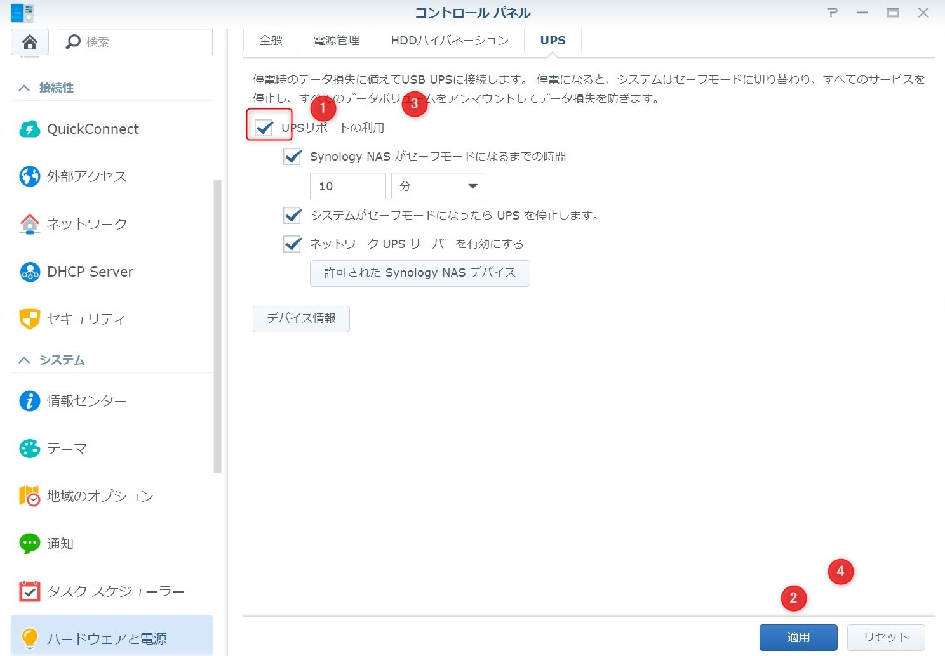Click the home icon button
Image resolution: width=945 pixels, height=656 pixels.
pyautogui.click(x=29, y=42)
